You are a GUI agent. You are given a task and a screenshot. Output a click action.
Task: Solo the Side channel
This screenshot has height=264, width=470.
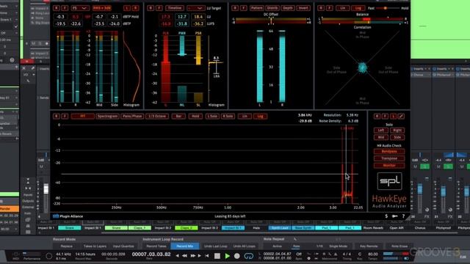pyautogui.click(x=397, y=137)
